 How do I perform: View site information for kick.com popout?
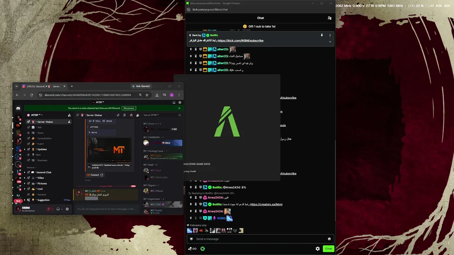point(188,10)
